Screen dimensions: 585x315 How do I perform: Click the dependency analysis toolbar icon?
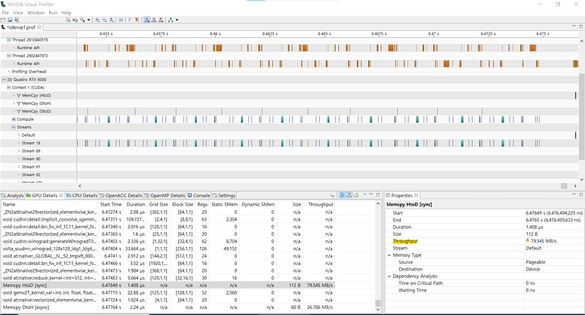172,19
